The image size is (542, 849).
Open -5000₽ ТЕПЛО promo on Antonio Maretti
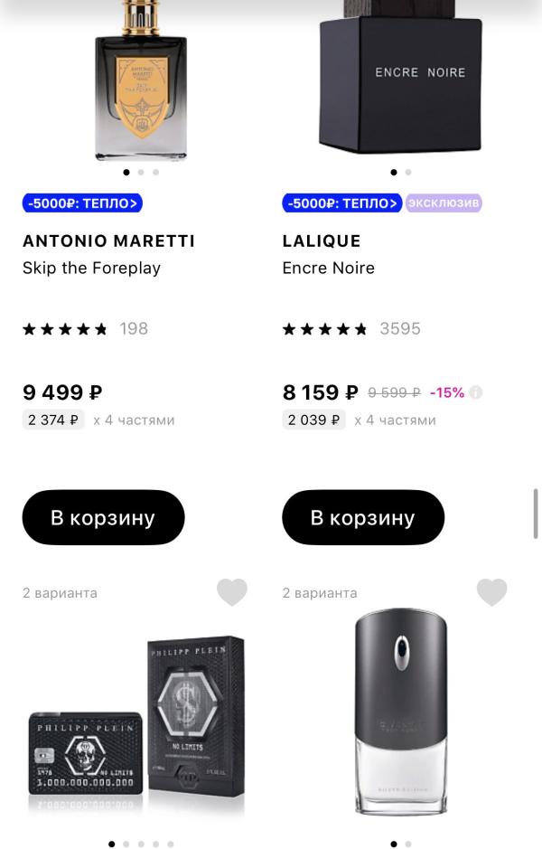(x=82, y=203)
